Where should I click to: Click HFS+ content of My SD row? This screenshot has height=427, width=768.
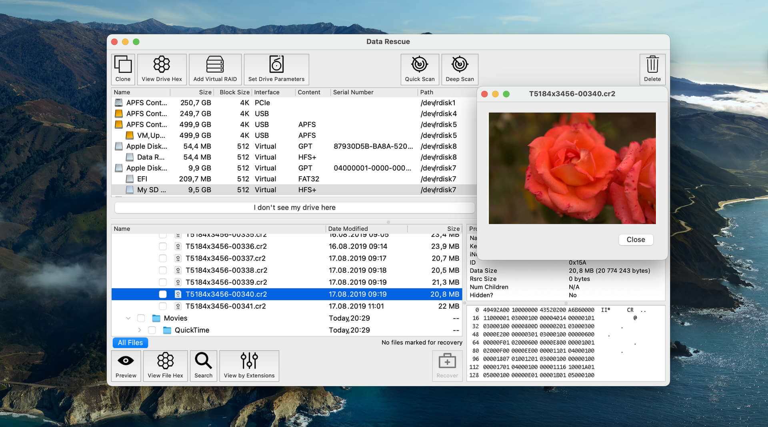(x=307, y=190)
